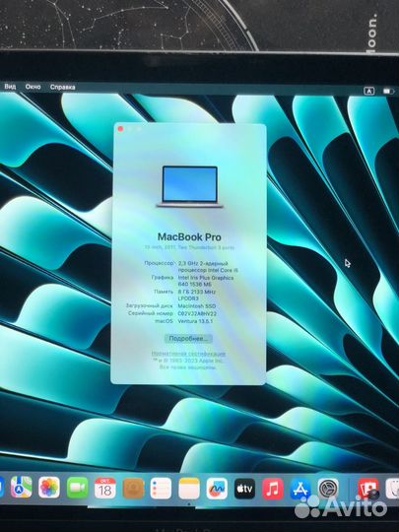Screen dimensions: 399x532
Task: Launch Contacts from the Dock
Action: (133, 489)
